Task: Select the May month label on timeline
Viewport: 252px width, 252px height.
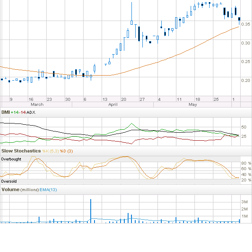Action: 193,104
